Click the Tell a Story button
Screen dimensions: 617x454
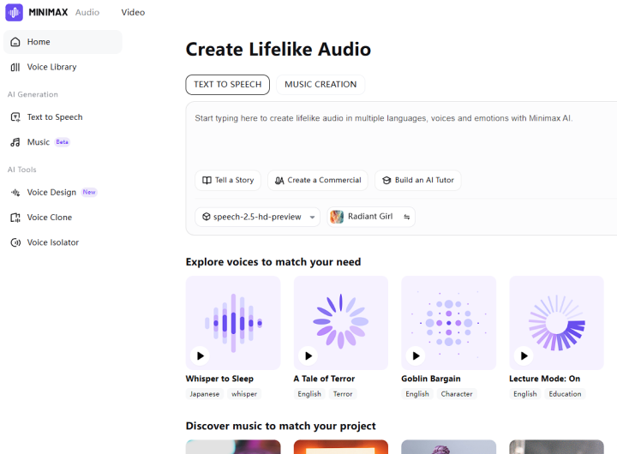coord(228,181)
